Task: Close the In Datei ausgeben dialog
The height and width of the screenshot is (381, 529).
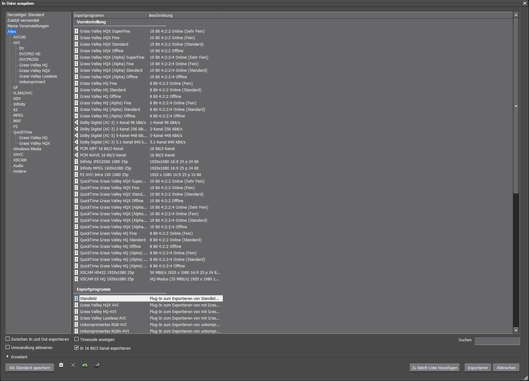Action: (x=525, y=3)
